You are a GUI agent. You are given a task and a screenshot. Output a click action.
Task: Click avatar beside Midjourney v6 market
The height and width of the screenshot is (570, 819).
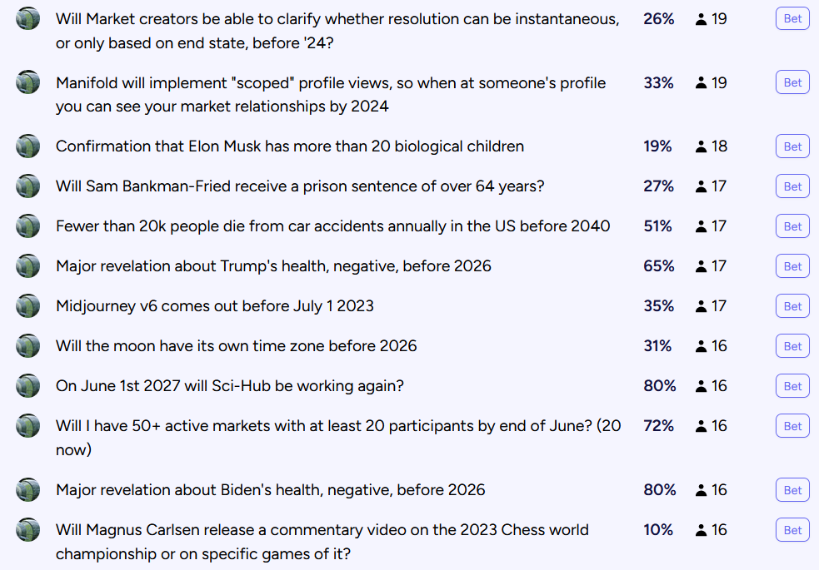tap(27, 306)
